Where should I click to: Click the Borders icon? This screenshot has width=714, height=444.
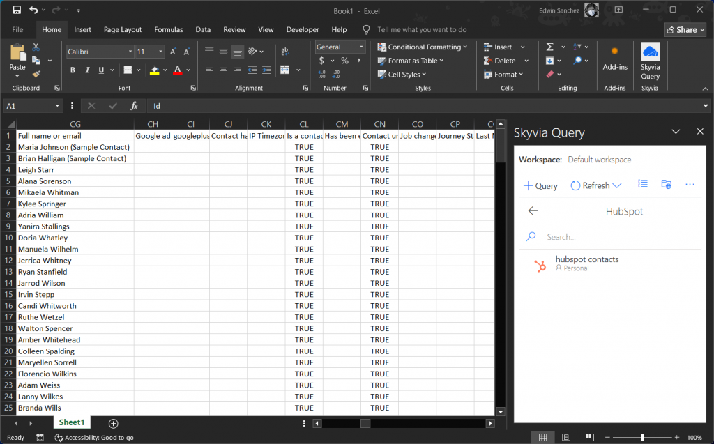point(128,70)
